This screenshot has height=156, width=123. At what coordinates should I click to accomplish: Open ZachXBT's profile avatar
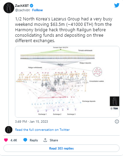[9, 8]
